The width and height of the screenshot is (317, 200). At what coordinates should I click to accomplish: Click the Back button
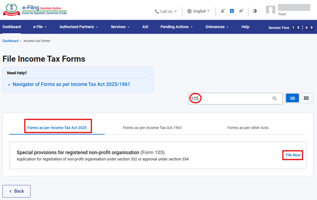pos(17,191)
